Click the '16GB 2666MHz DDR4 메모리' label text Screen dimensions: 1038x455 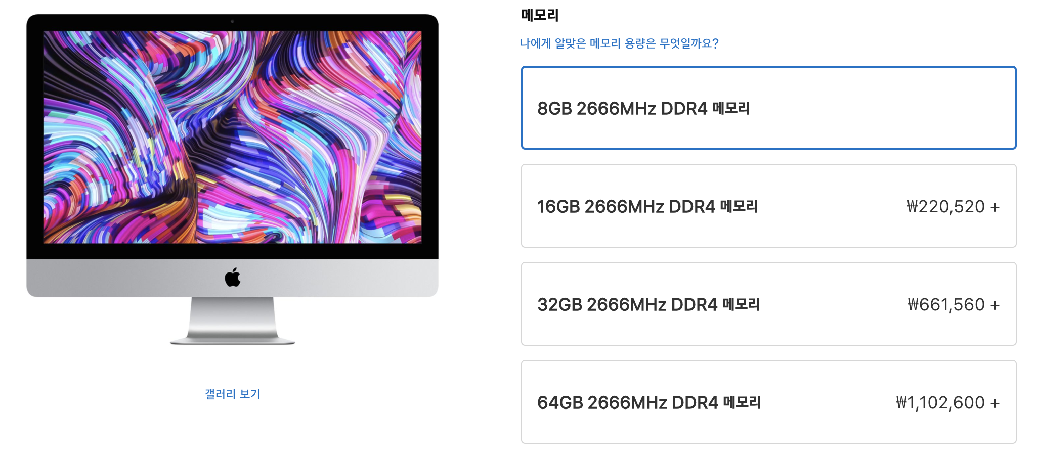point(647,206)
